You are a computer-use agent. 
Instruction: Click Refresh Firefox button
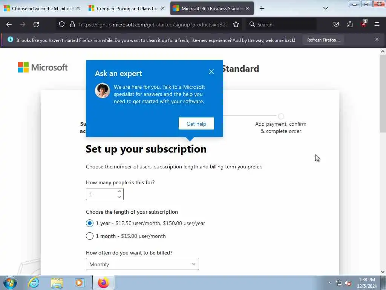[x=323, y=40]
